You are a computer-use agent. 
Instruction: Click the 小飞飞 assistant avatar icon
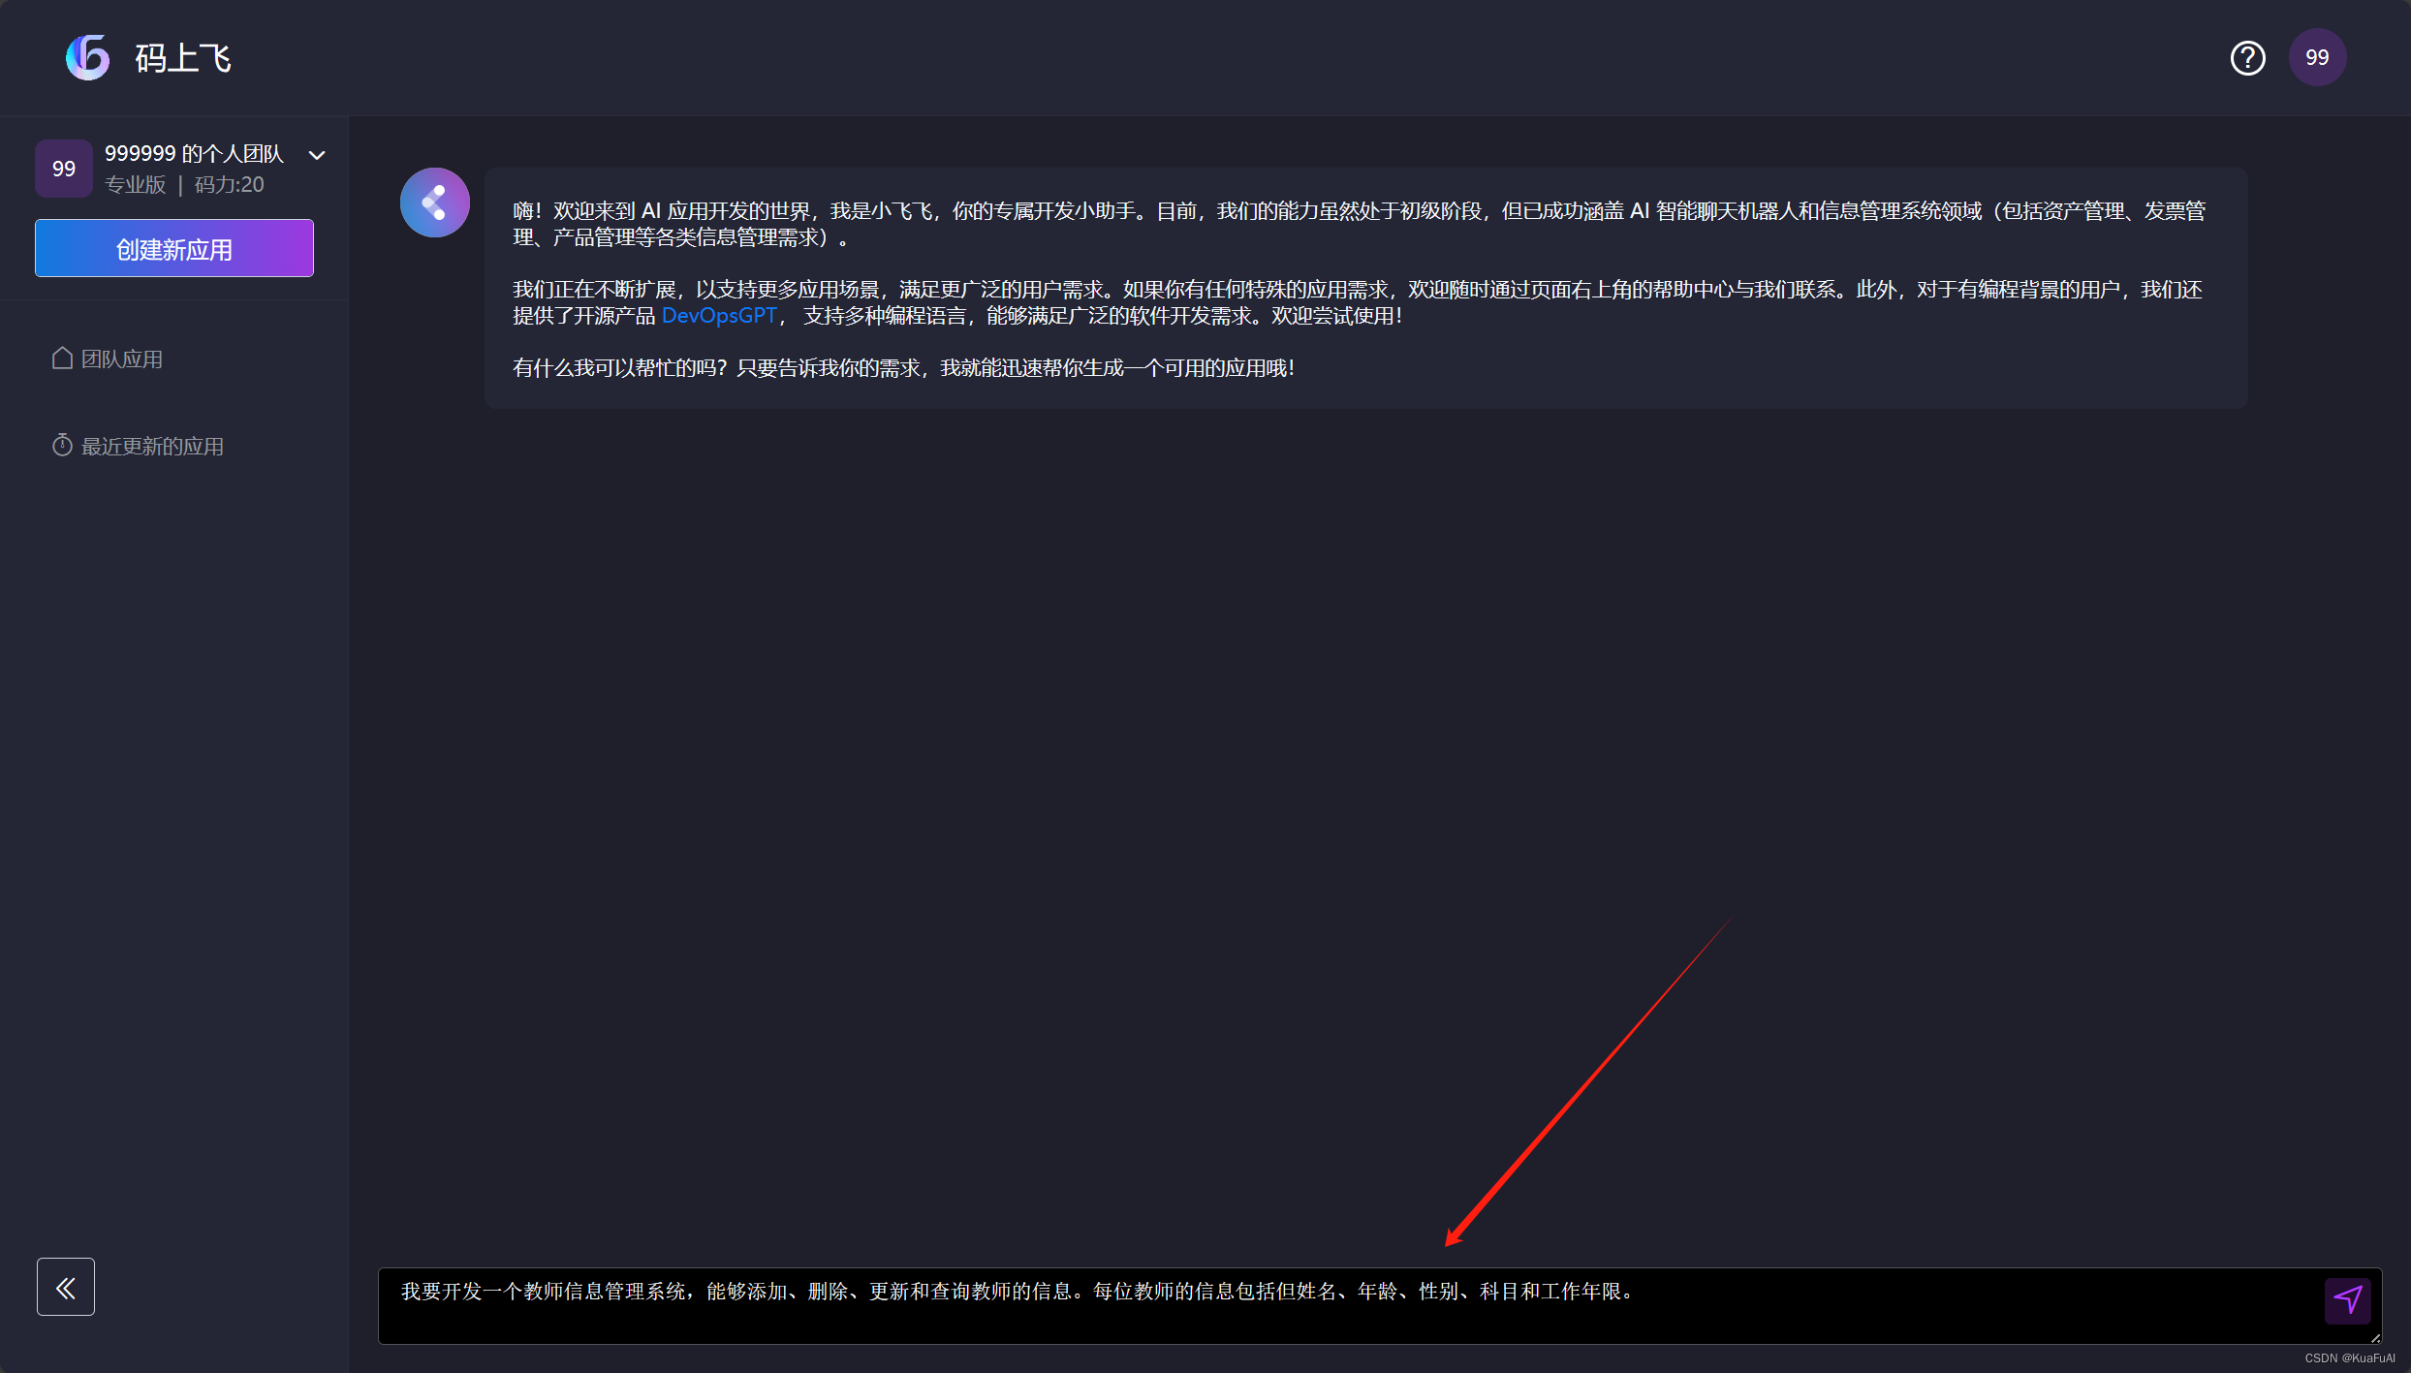point(435,203)
